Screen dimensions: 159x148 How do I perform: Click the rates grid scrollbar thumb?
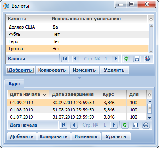149,109
